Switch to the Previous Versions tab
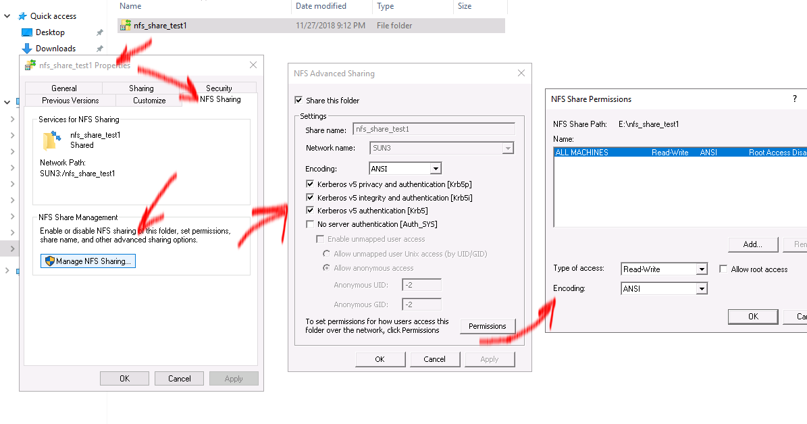 click(x=70, y=100)
